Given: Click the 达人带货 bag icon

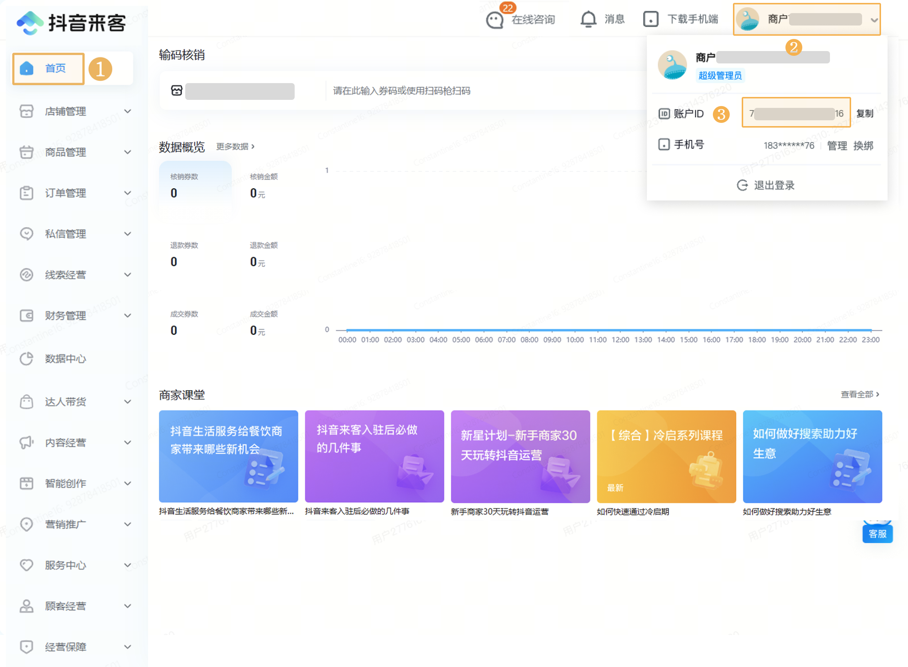Looking at the screenshot, I should pos(27,402).
